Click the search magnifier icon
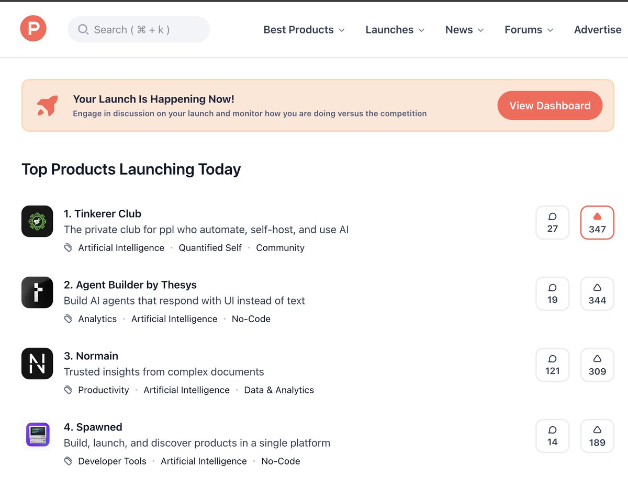The height and width of the screenshot is (488, 628). coord(83,29)
